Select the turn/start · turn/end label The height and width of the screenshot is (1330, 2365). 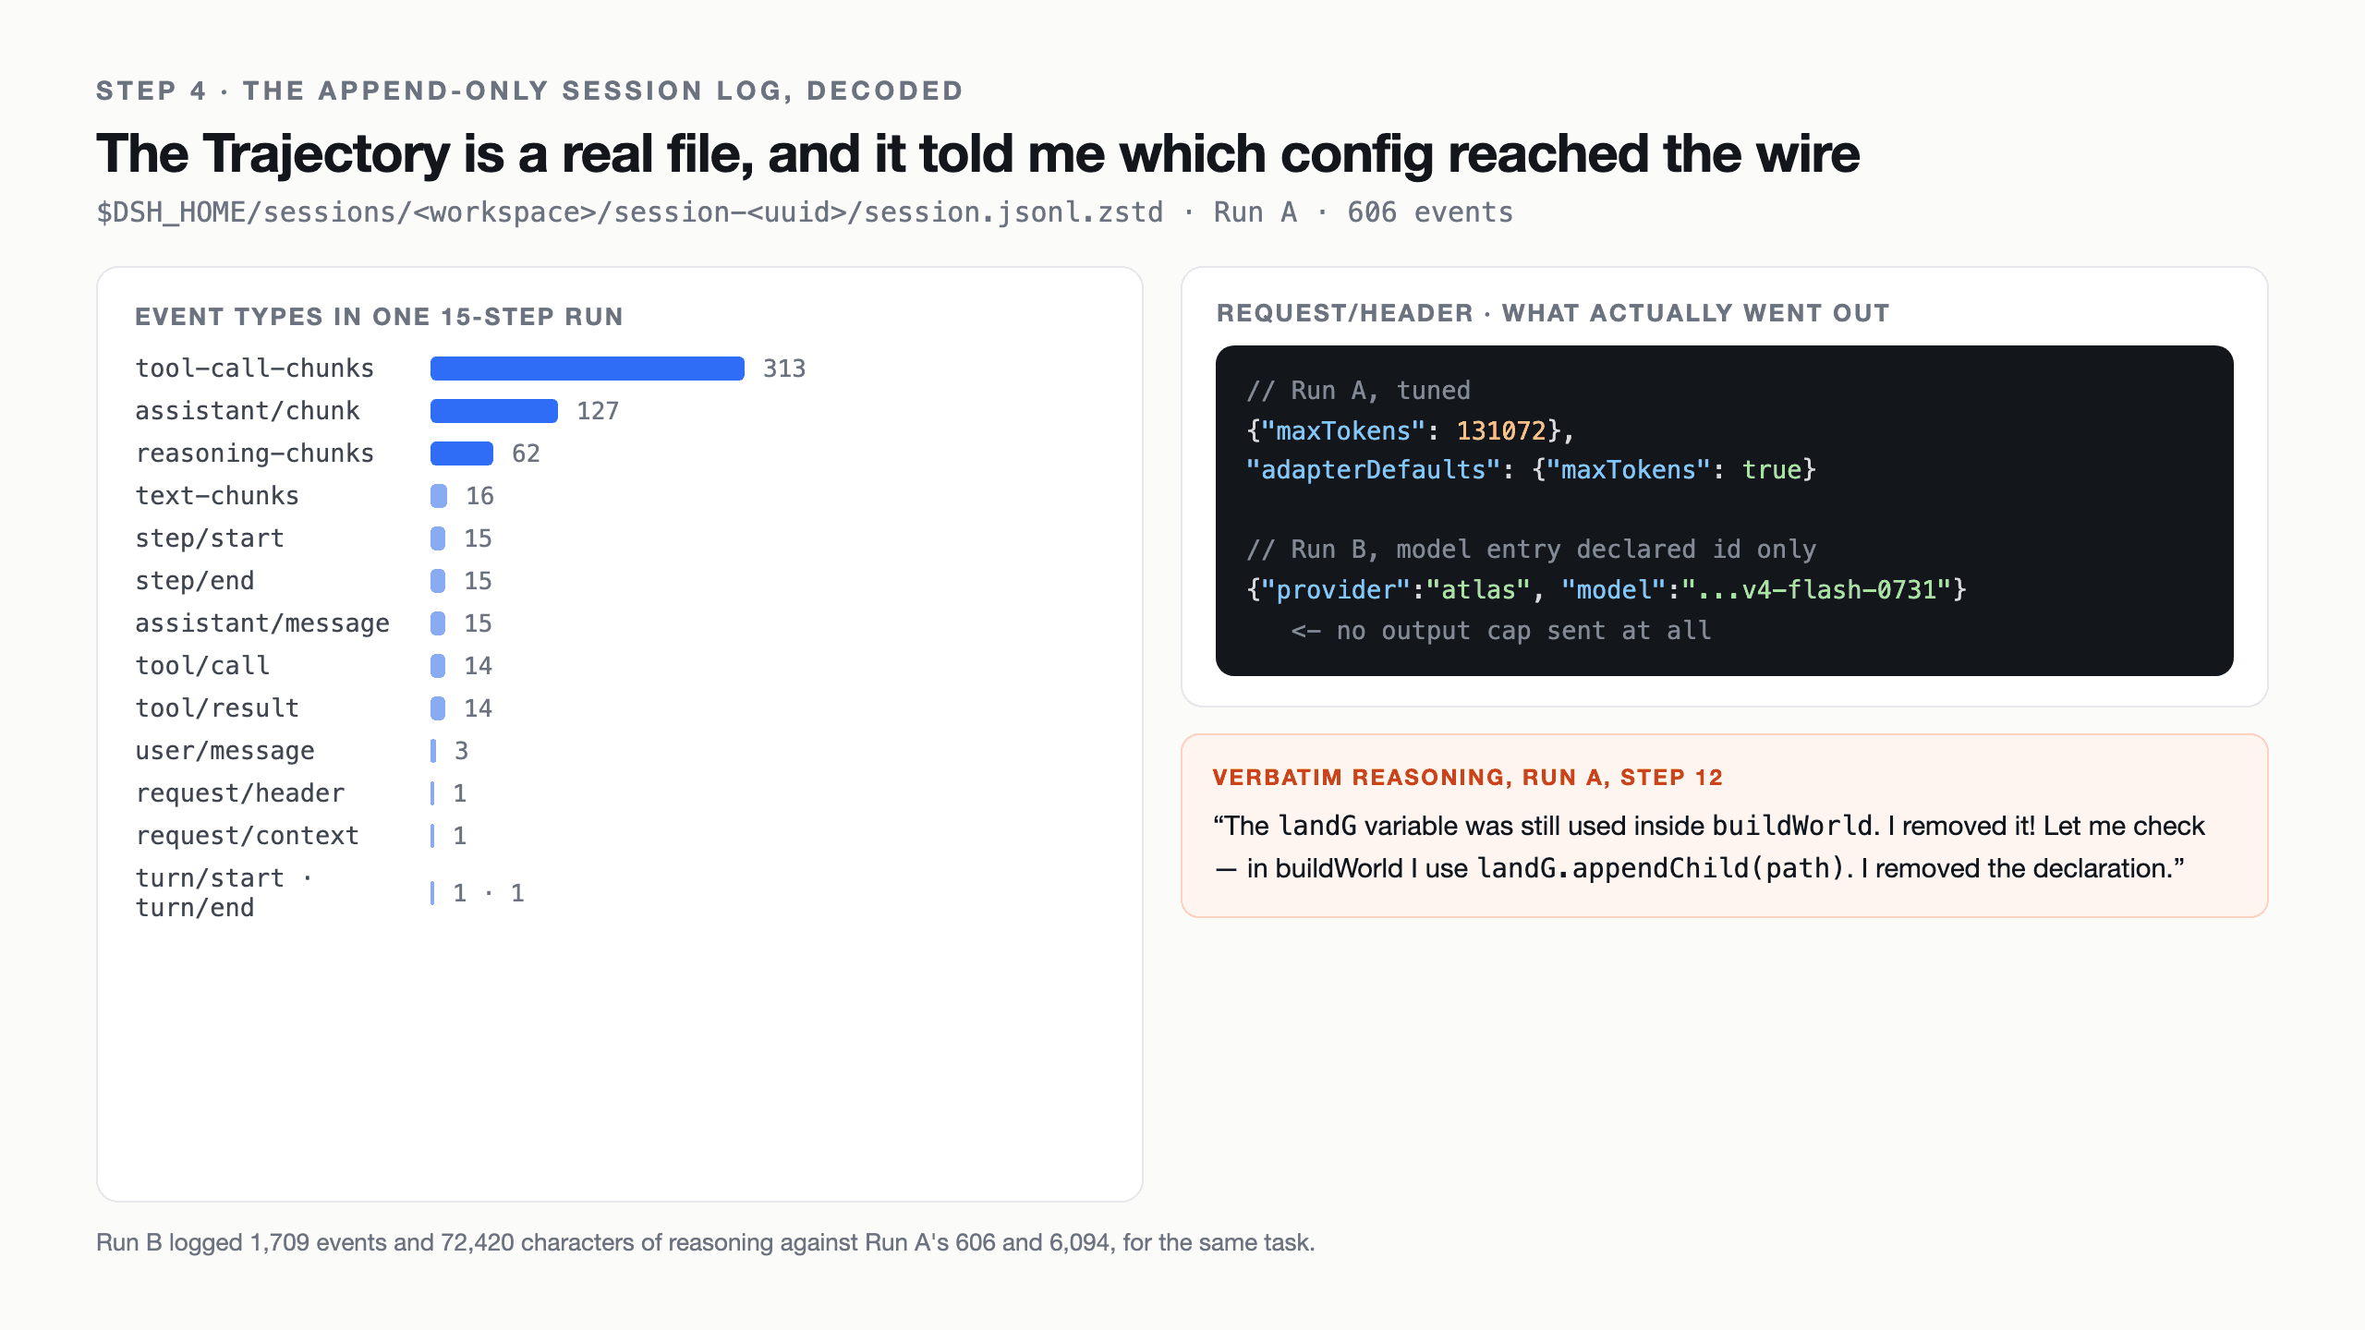click(224, 893)
